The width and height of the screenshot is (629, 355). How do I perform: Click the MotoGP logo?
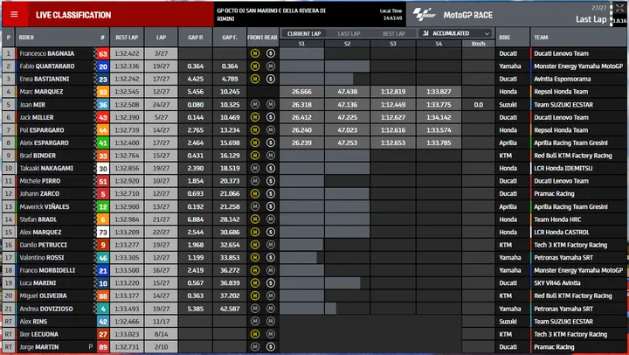(x=424, y=15)
